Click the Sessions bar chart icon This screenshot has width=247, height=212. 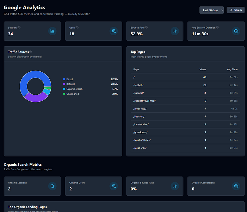52,31
